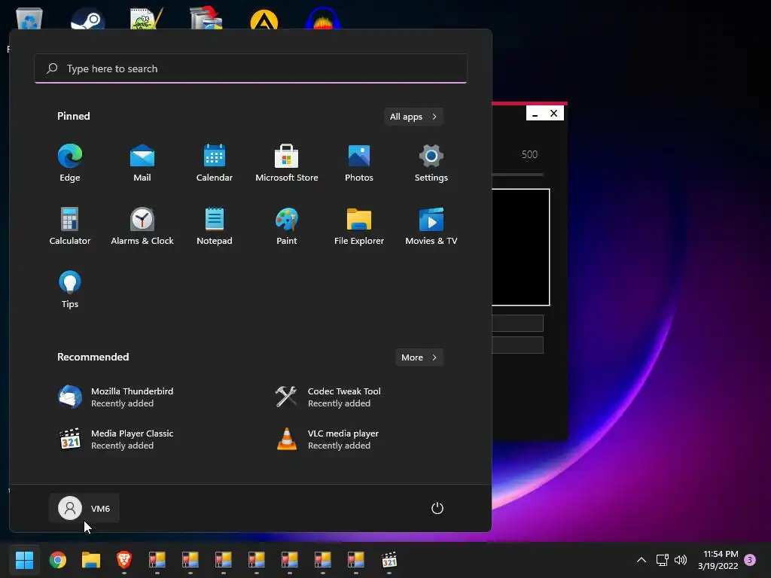The width and height of the screenshot is (771, 578).
Task: Click the Type here to search box
Action: tap(251, 68)
